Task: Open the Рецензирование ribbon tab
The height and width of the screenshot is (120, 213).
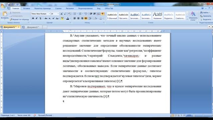Action: click(x=85, y=8)
